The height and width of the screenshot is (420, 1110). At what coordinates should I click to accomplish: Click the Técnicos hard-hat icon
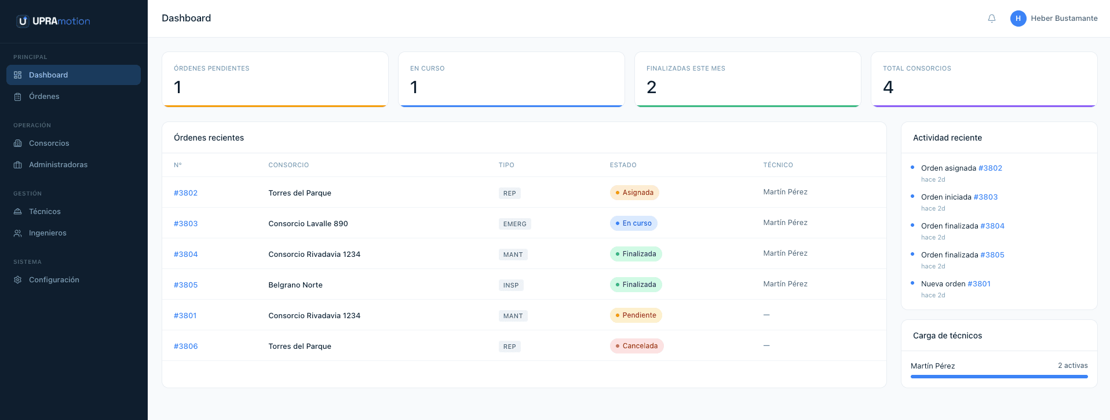(x=18, y=212)
